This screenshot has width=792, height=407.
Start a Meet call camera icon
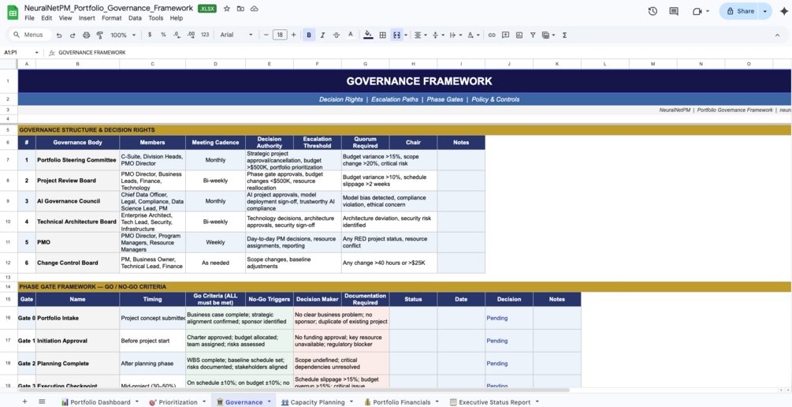[697, 11]
